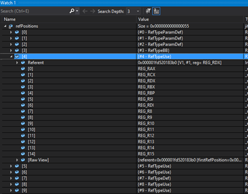Click the icon of the {#3 - RefTypeBB} row
The image size is (248, 194).
point(17,51)
